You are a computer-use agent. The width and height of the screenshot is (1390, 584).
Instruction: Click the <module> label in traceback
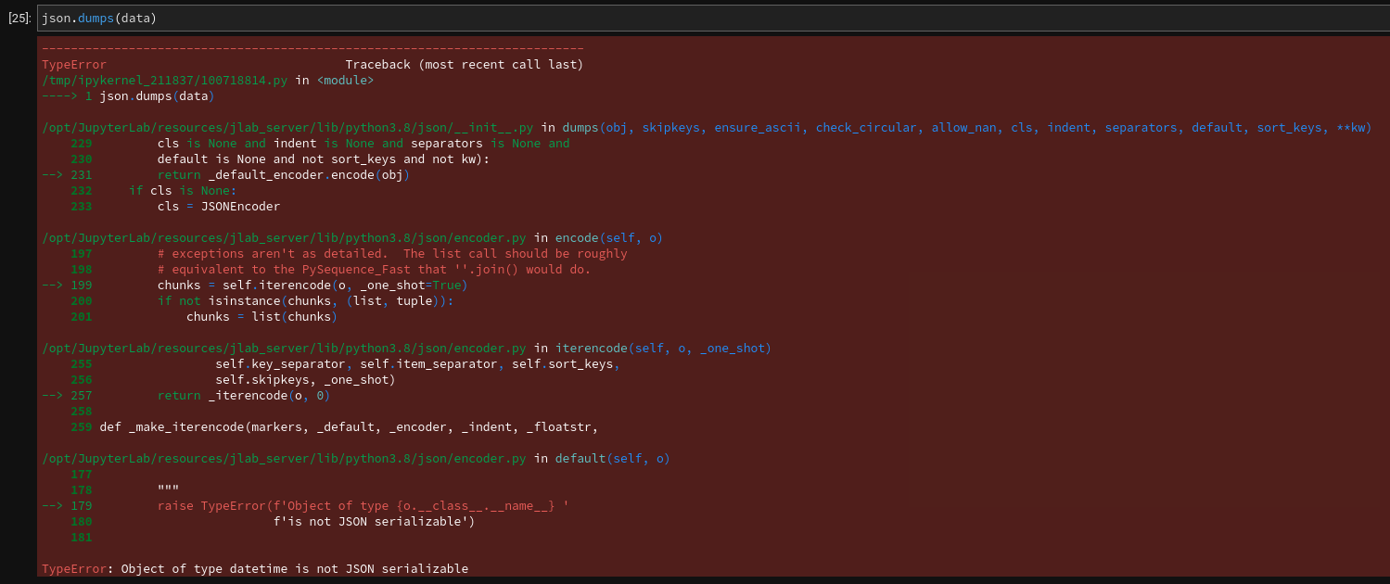(345, 81)
